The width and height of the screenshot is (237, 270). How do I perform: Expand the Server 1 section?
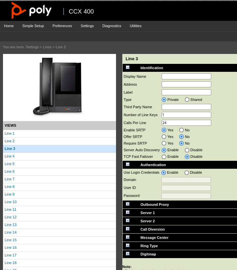[x=128, y=212]
